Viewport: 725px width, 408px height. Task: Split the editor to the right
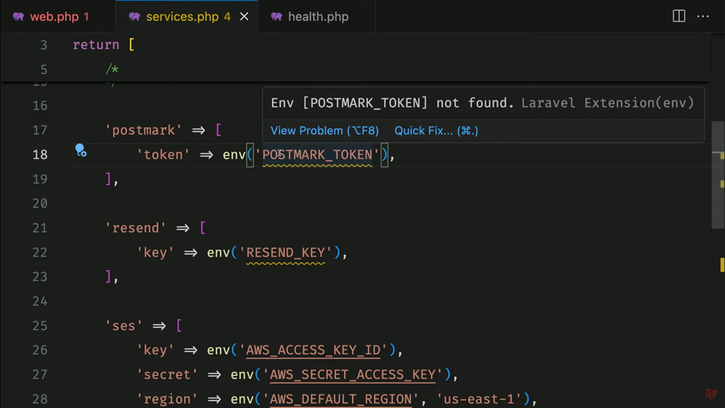tap(678, 16)
